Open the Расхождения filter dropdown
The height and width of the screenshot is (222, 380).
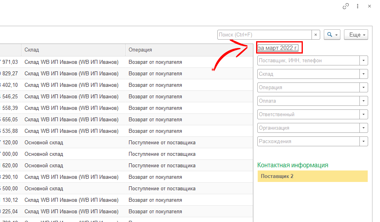(363, 142)
